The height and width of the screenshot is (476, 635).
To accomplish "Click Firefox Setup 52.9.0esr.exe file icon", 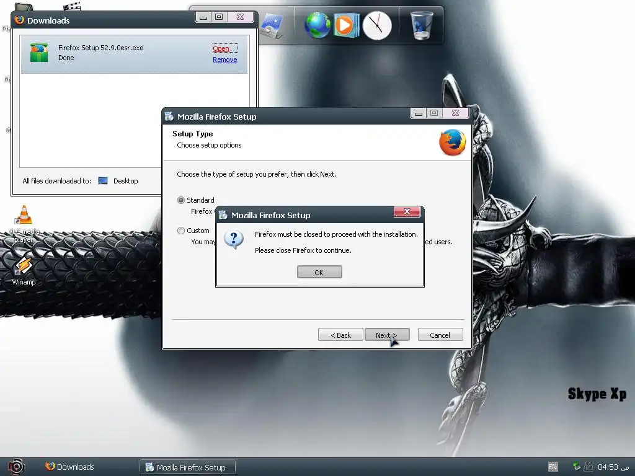I will (39, 52).
